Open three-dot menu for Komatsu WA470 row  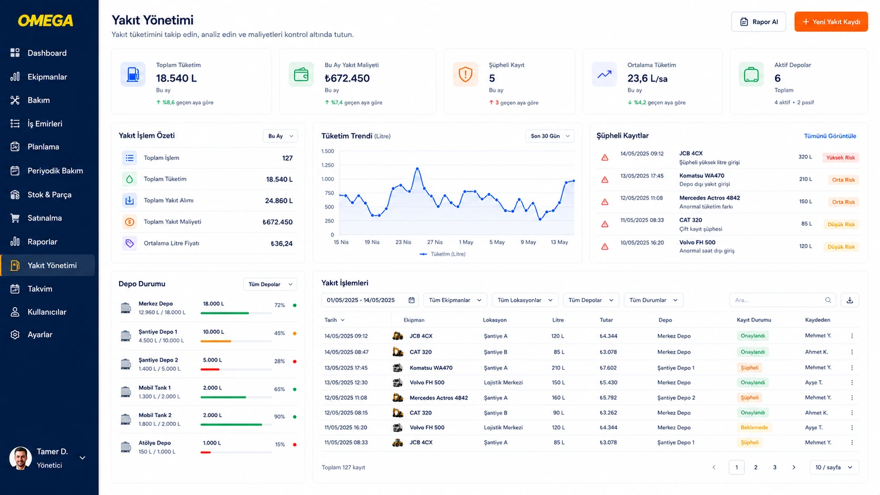click(852, 368)
